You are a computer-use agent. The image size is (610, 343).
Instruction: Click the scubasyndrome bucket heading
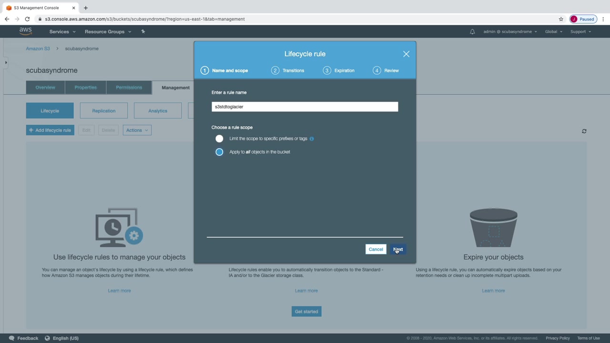coord(51,71)
